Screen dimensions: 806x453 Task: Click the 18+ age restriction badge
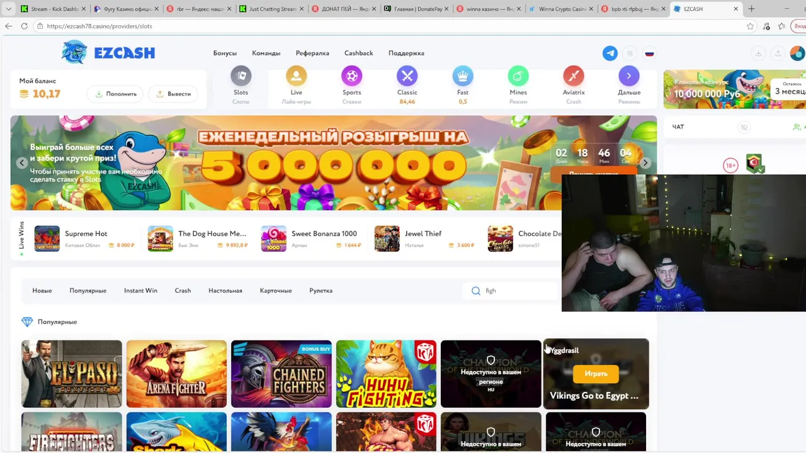730,165
